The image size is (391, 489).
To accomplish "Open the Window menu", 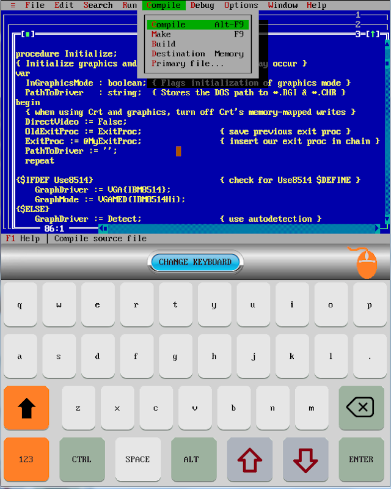I will coord(282,5).
